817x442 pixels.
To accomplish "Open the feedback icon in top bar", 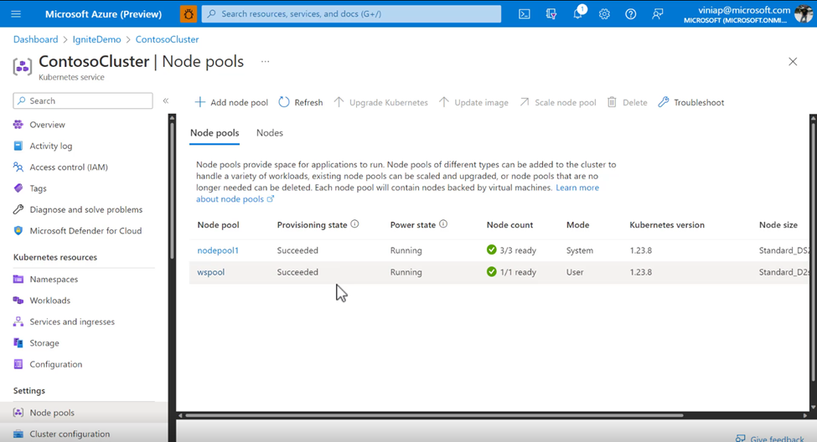I will [658, 14].
